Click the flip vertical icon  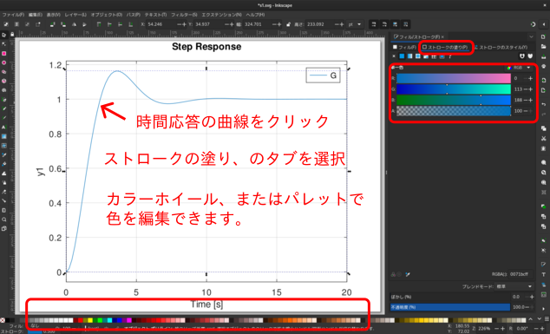pyautogui.click(x=84, y=24)
